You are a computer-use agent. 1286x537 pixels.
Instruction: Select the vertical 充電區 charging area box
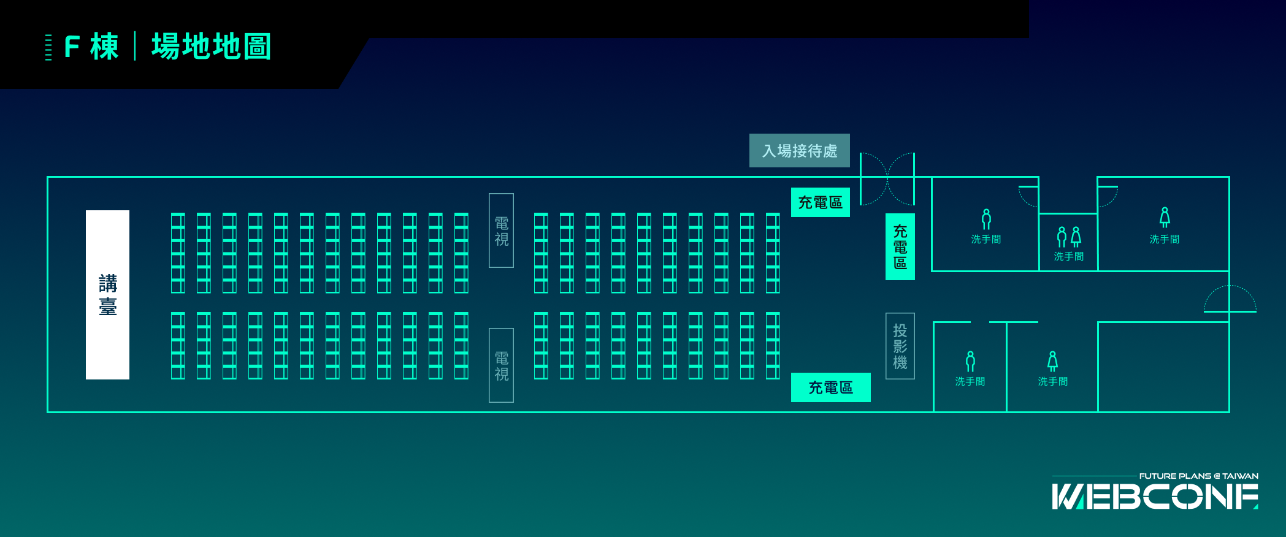900,247
